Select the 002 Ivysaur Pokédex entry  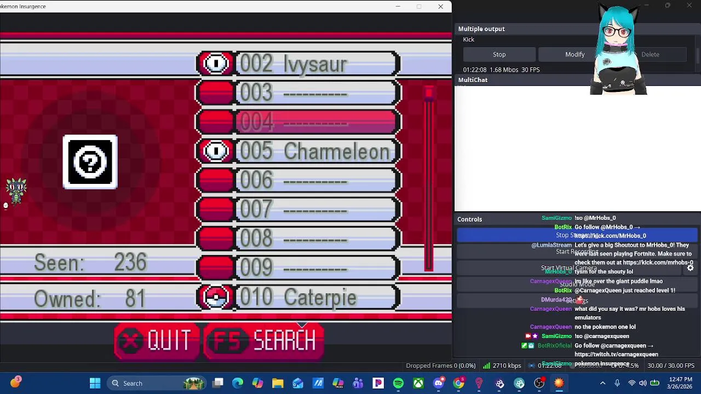[298, 63]
